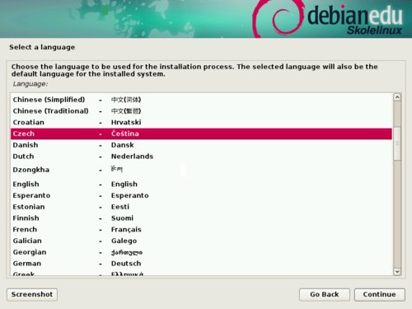Click the Continue button
Image resolution: width=412 pixels, height=309 pixels.
point(380,294)
